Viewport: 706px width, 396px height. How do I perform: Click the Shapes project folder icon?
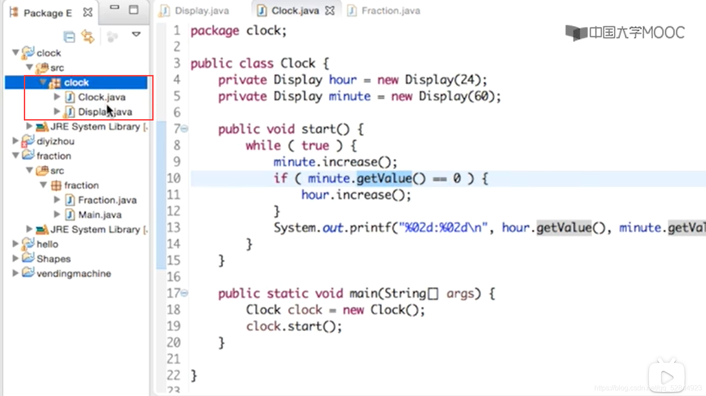point(28,258)
